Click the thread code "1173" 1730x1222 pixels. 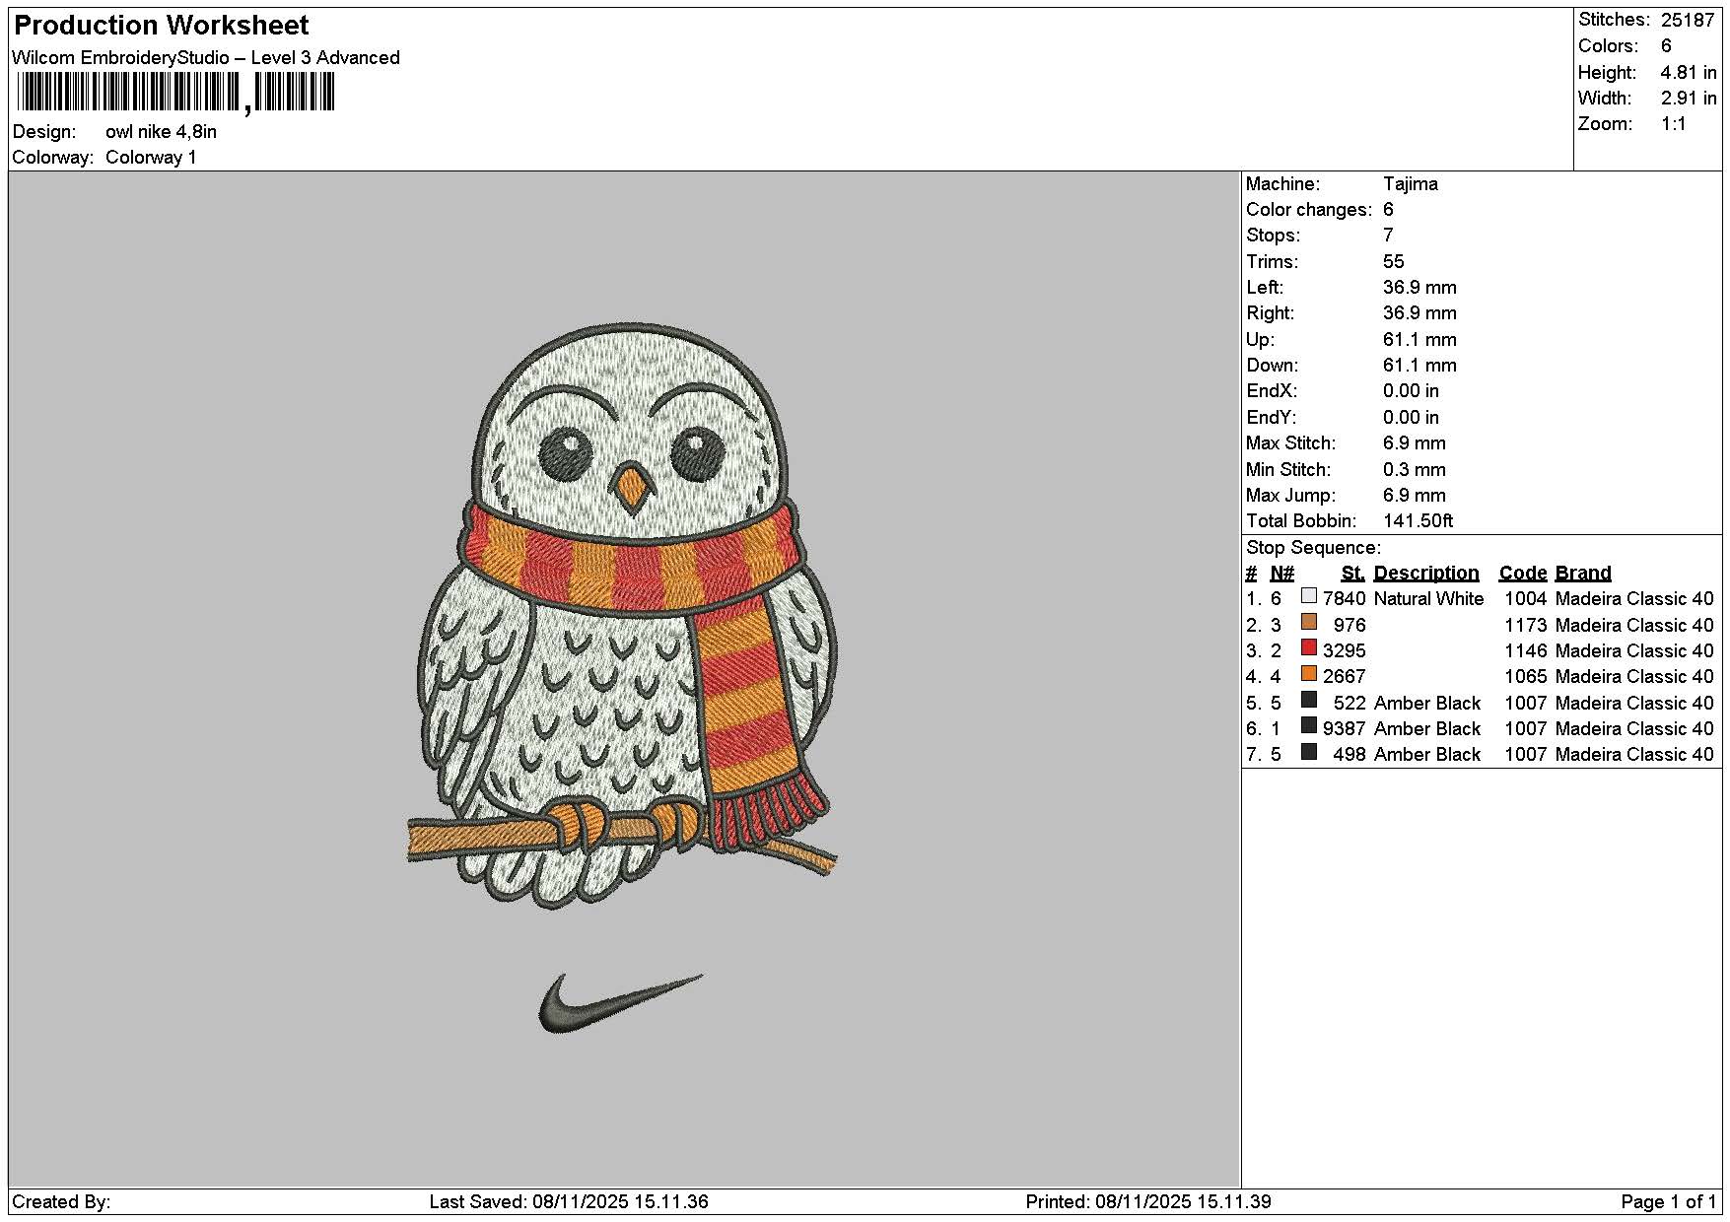1526,626
